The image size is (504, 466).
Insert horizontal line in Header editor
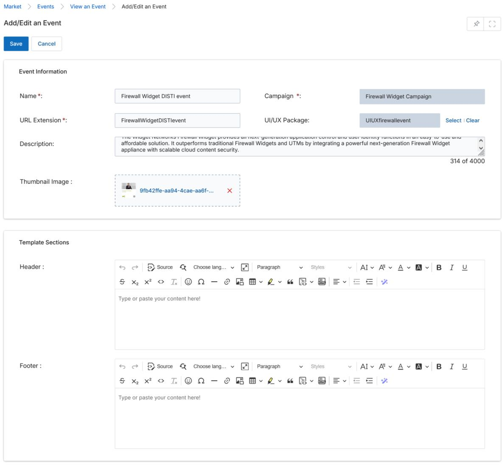click(214, 282)
